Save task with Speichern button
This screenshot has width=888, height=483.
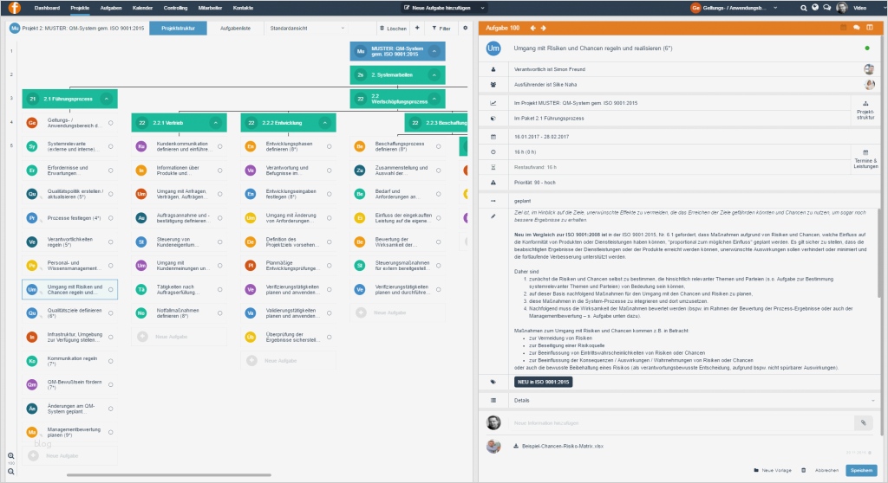coord(861,470)
